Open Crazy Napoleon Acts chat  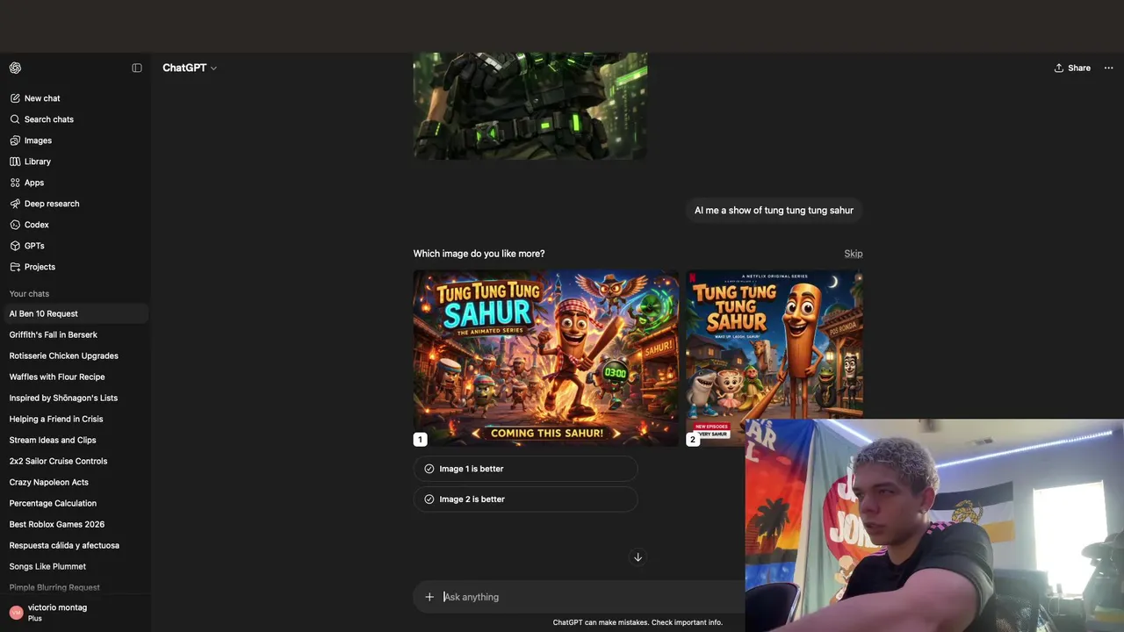coord(76,482)
